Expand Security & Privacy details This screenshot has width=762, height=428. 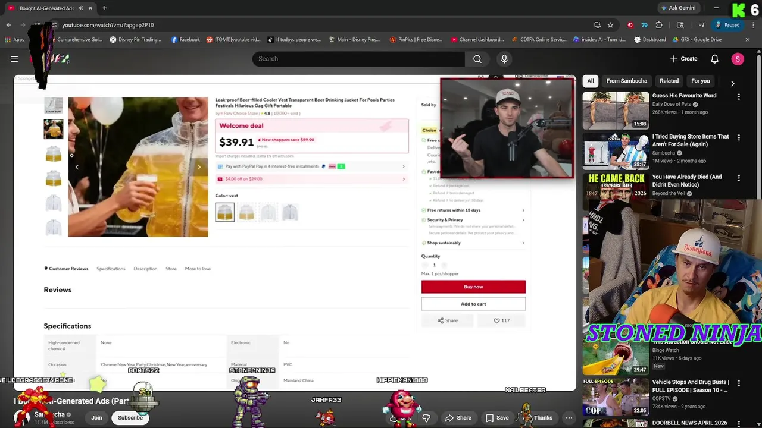point(473,220)
